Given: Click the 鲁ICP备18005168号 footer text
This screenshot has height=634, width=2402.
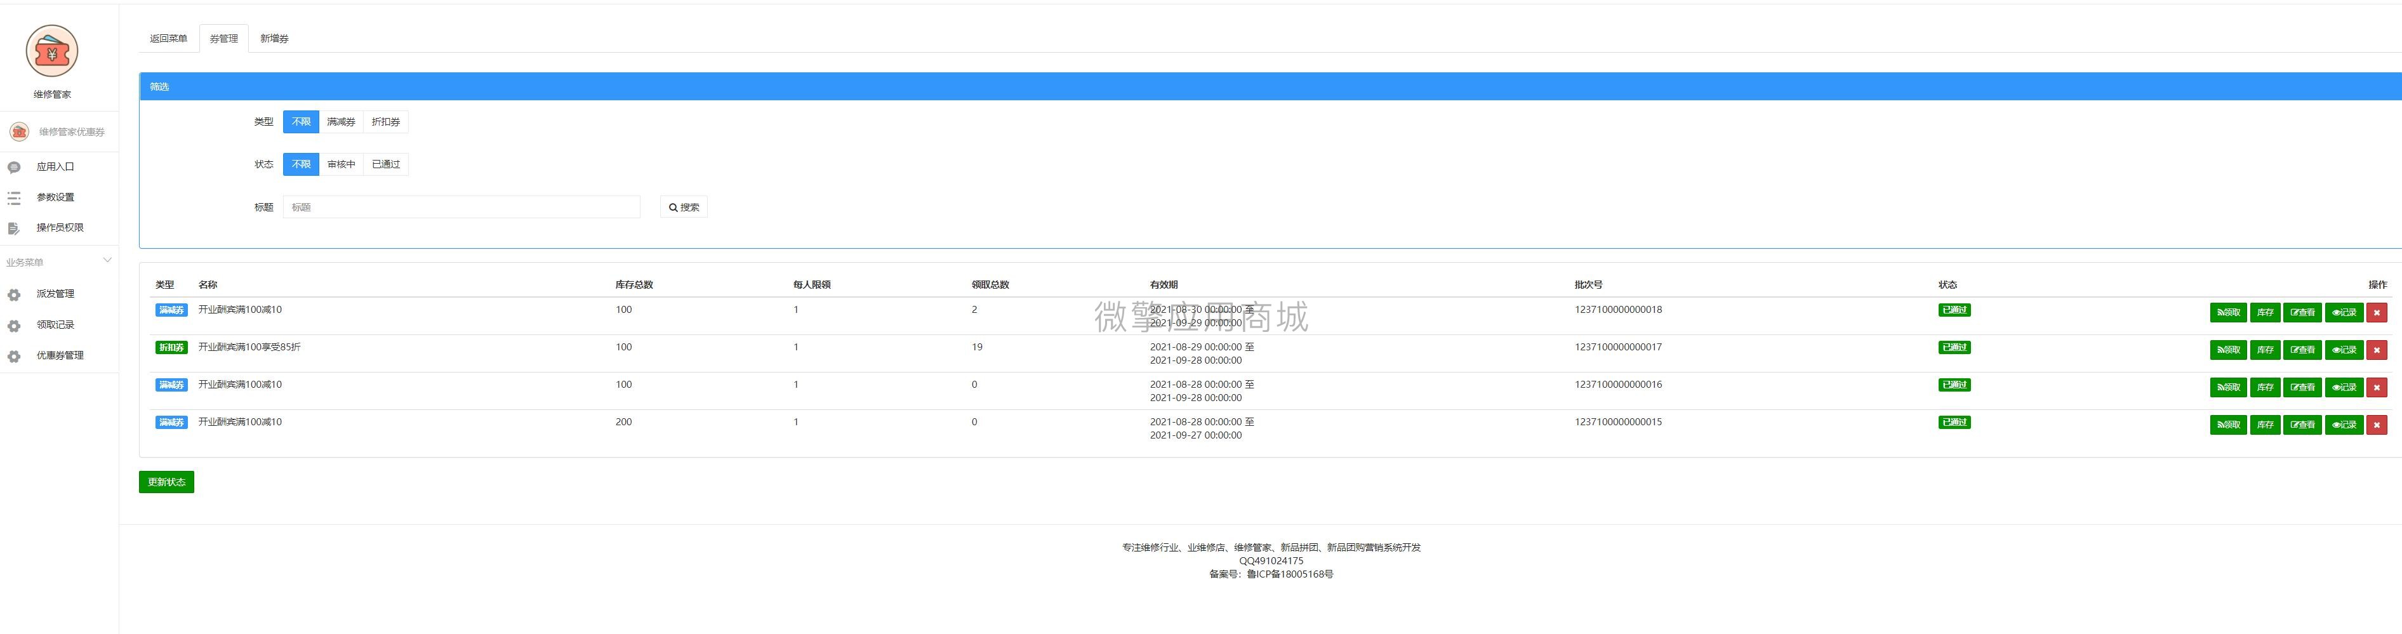Looking at the screenshot, I should 1290,574.
